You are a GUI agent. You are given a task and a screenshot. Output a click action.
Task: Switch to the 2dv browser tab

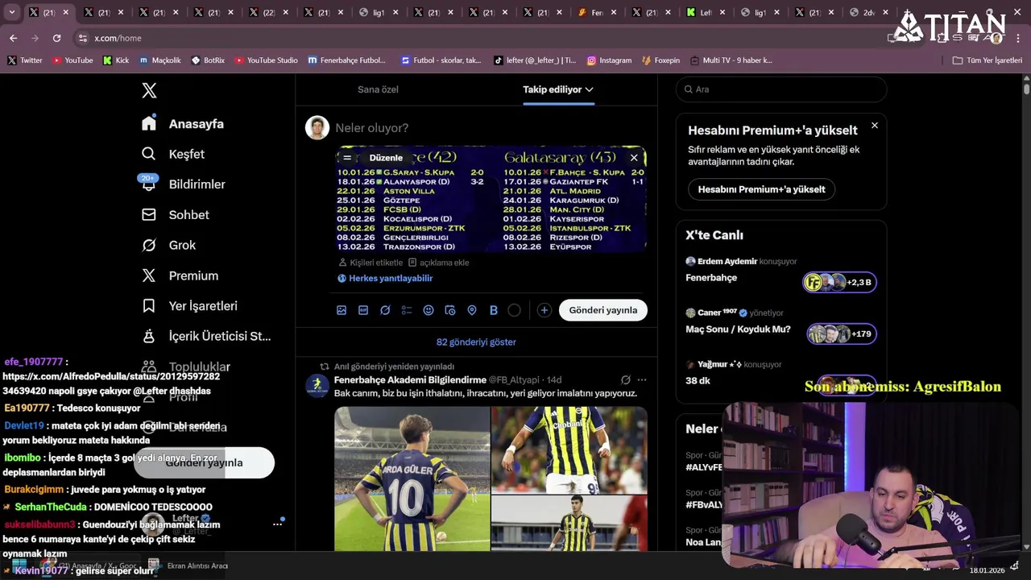tap(868, 13)
